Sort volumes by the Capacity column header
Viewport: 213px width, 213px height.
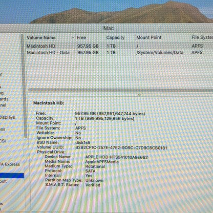[x=115, y=37]
